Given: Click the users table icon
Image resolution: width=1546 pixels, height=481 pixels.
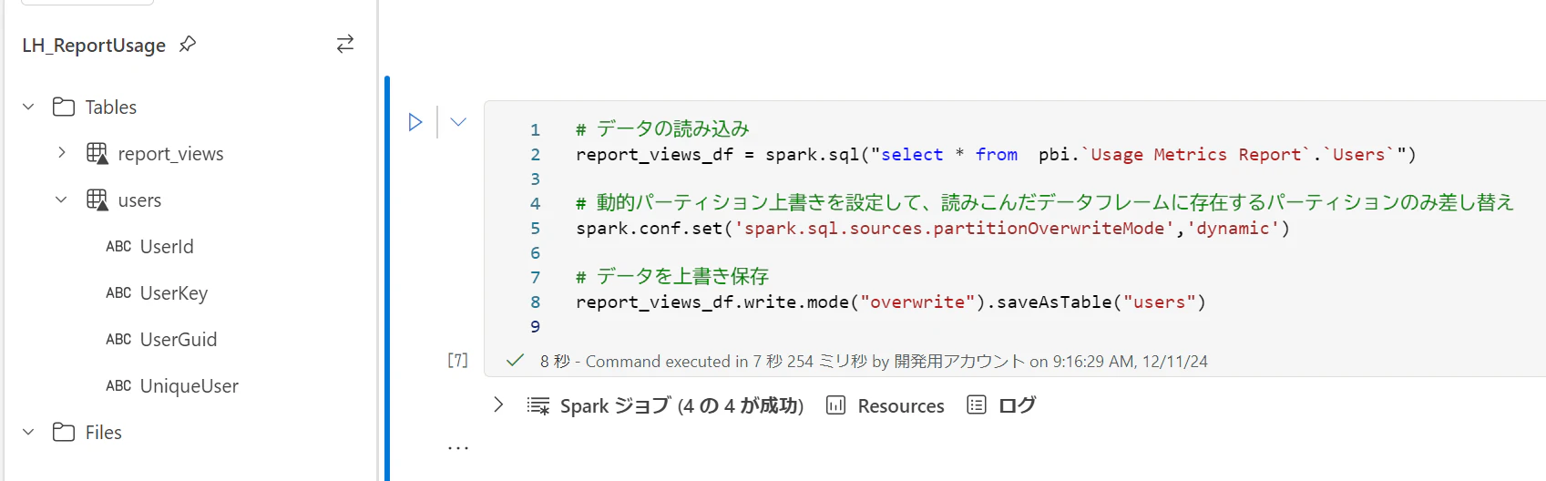Looking at the screenshot, I should 97,200.
